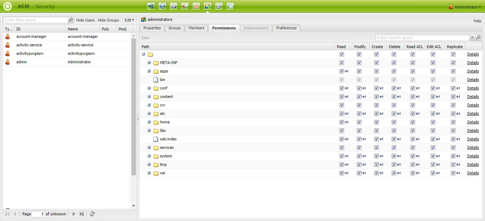This screenshot has width=485, height=221.
Task: Clear the permissions search with the X icon
Action: 472,37
